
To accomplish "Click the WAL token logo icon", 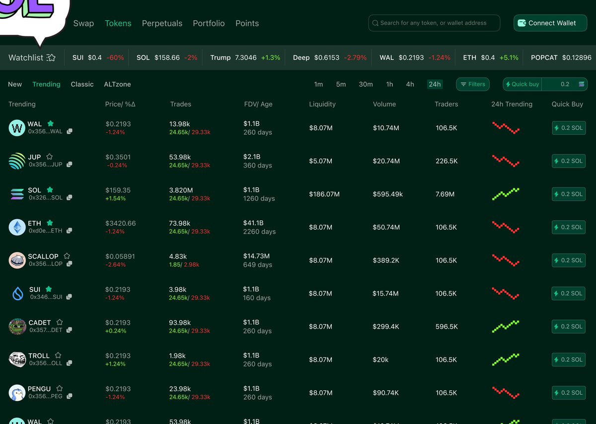I will click(x=17, y=128).
